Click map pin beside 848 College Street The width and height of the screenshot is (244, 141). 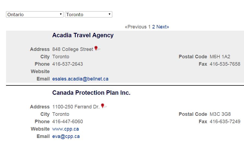pyautogui.click(x=96, y=48)
